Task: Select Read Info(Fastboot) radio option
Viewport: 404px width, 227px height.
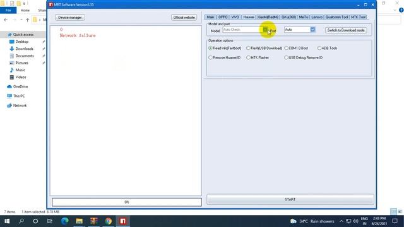Action: click(x=225, y=48)
